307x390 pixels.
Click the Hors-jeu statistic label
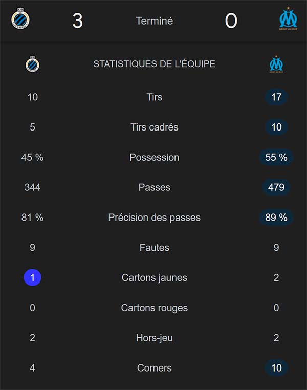154,338
